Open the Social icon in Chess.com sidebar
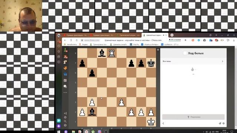This screenshot has width=237, height=133. pyautogui.click(x=65, y=81)
